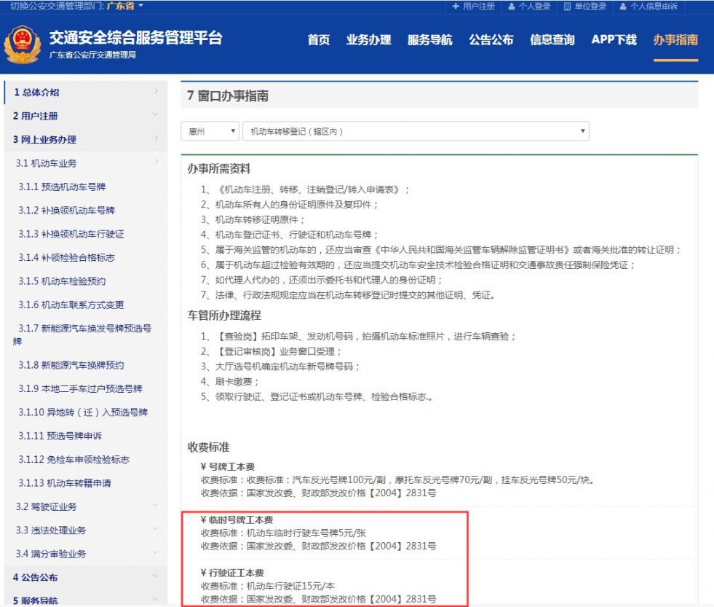Click the 7 窗口办事指南 heading
Viewport: 714px width, 607px height.
(x=228, y=96)
